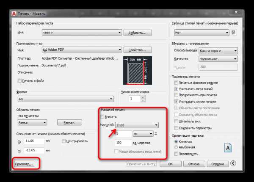Enable the Перевернуть checkbox
Screen dimensions: 254x182
click(x=176, y=154)
